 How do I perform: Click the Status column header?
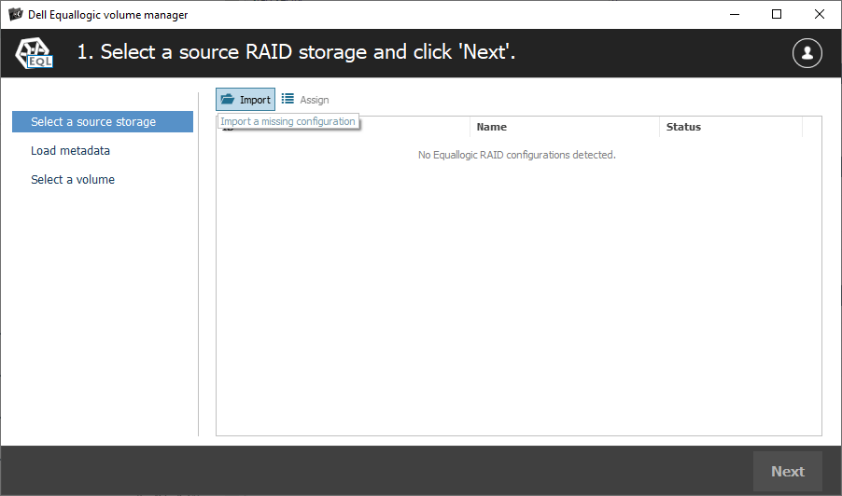coord(731,127)
